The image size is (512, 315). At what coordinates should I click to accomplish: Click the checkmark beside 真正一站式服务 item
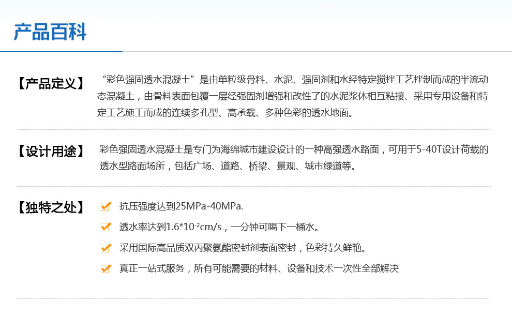(106, 269)
